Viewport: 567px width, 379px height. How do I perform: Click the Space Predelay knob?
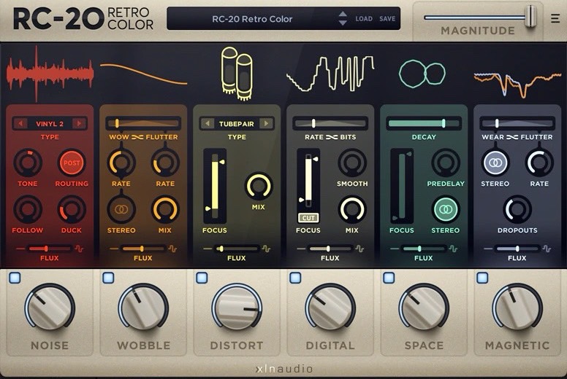click(x=446, y=163)
